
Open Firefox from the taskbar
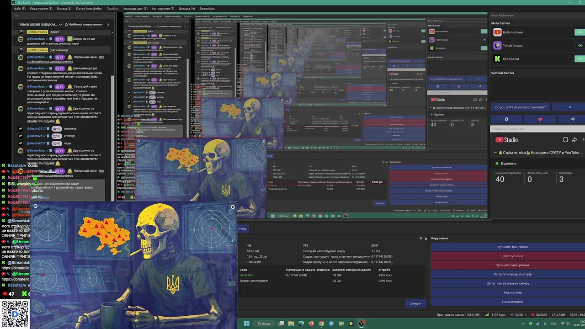tap(311, 324)
